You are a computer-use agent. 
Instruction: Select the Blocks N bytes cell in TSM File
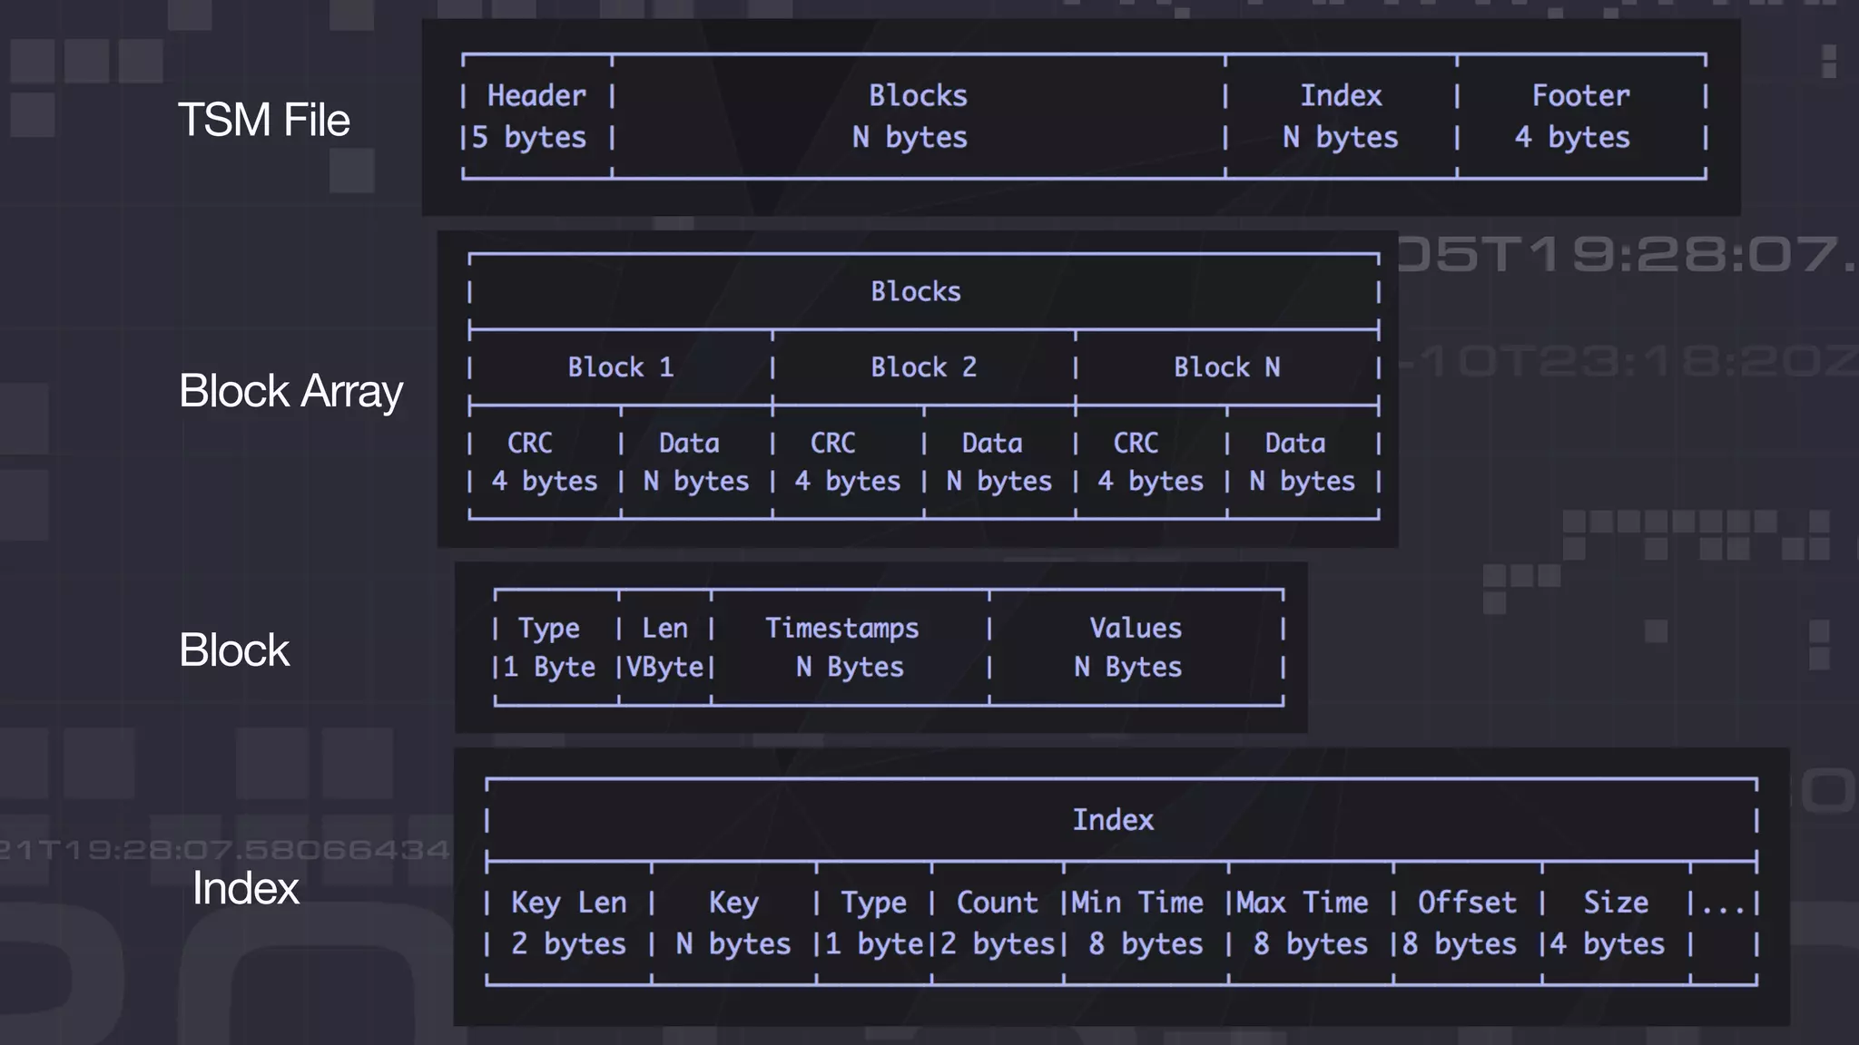(917, 116)
